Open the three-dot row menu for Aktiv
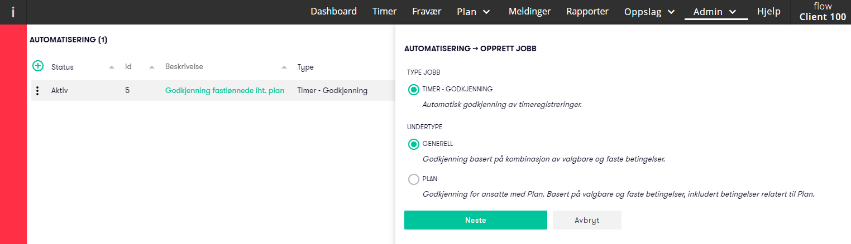The width and height of the screenshot is (851, 244). pyautogui.click(x=37, y=90)
